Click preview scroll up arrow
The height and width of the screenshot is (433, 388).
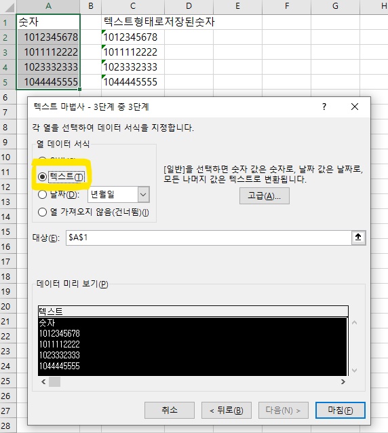pos(355,322)
